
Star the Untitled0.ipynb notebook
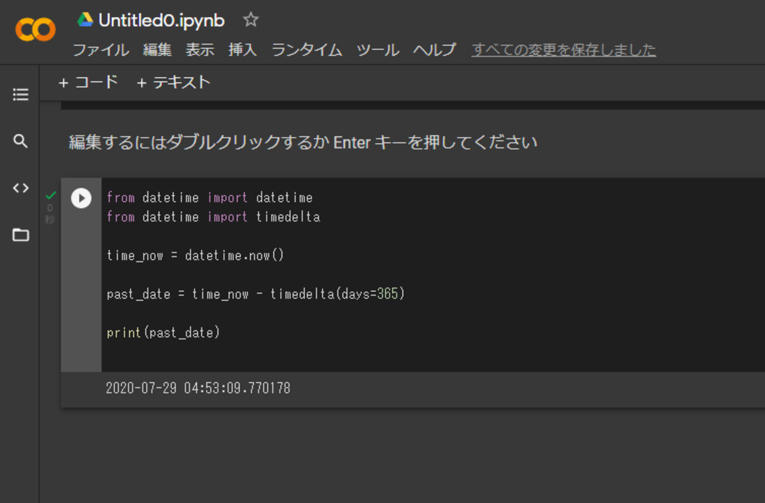(x=251, y=20)
